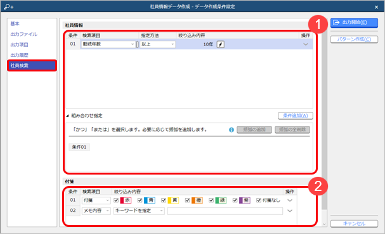Click the 条件01 condition chip
The width and height of the screenshot is (385, 234).
coord(79,147)
